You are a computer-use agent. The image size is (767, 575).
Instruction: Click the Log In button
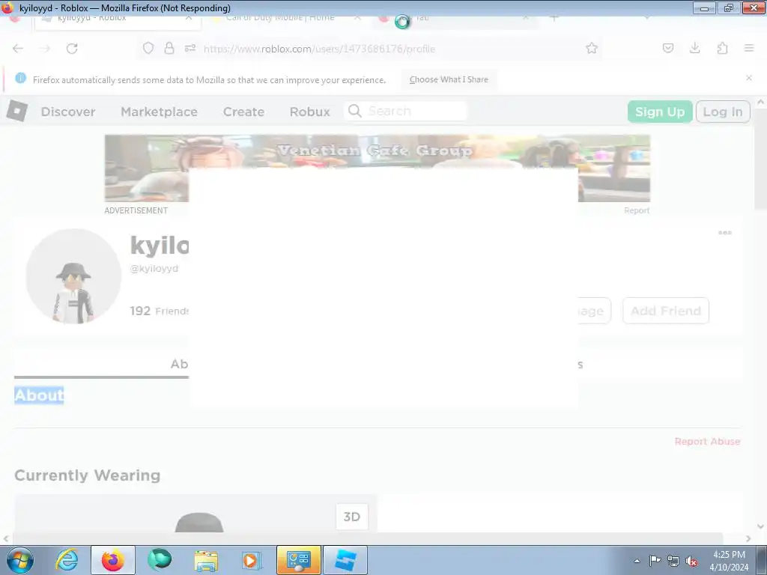[x=723, y=112]
